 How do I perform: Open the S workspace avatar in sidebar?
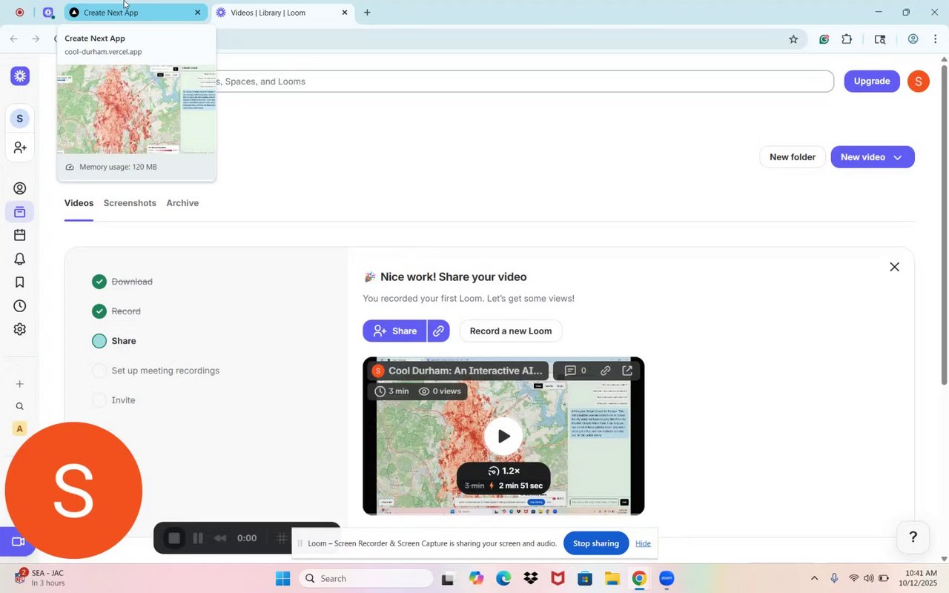[x=19, y=119]
